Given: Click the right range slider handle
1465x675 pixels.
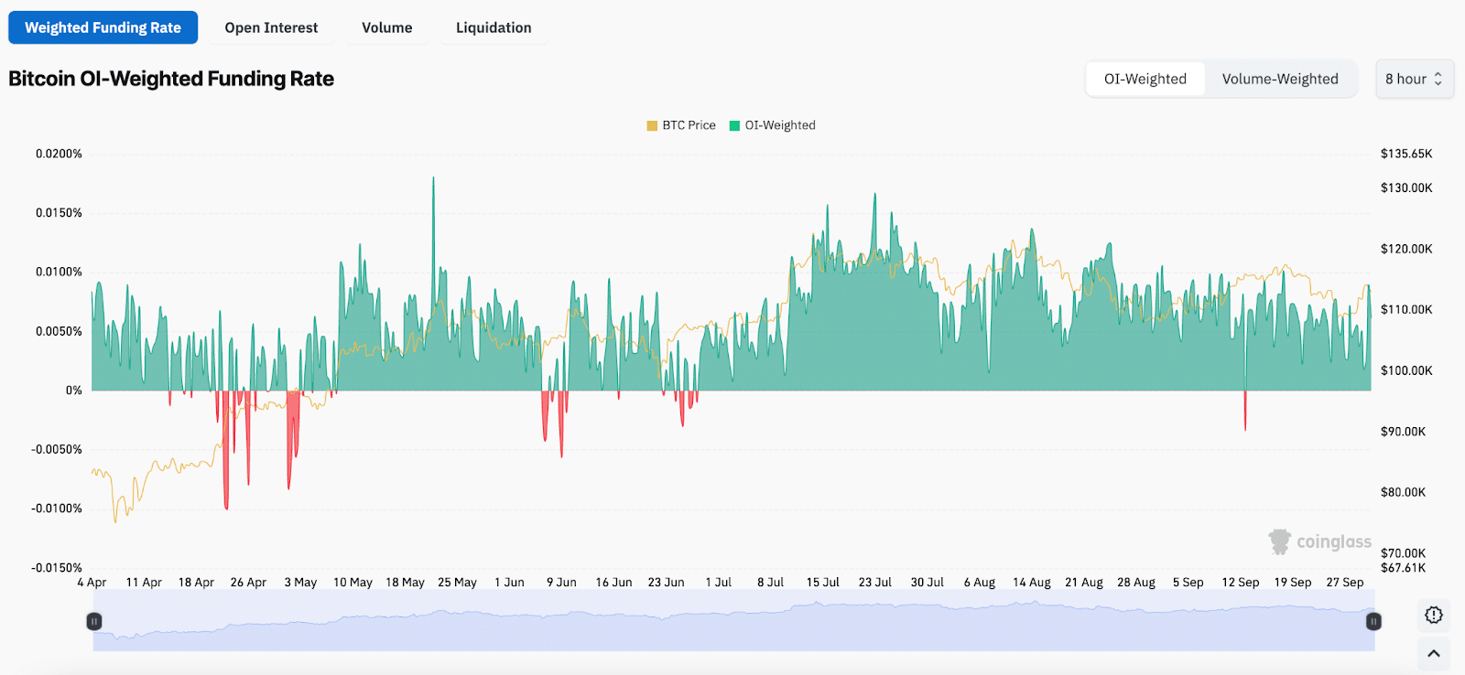Looking at the screenshot, I should tap(1373, 622).
